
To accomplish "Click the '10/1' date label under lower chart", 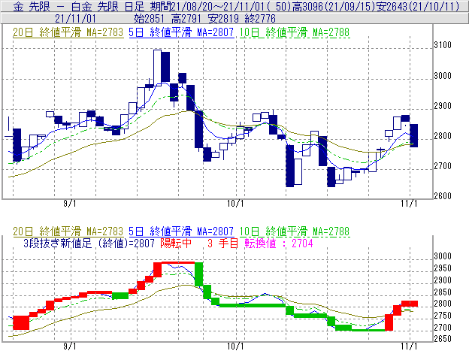I will pyautogui.click(x=235, y=346).
